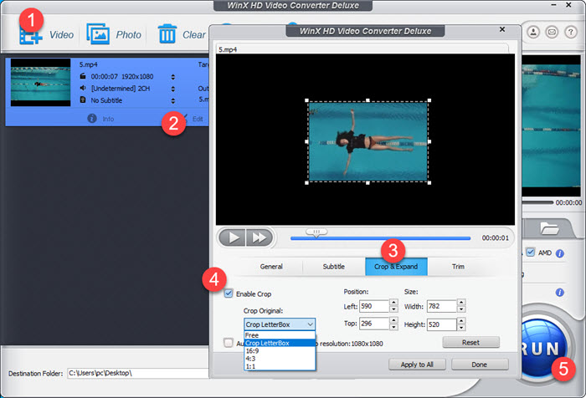Expand the No Subtitle selector
The height and width of the screenshot is (398, 586).
173,101
